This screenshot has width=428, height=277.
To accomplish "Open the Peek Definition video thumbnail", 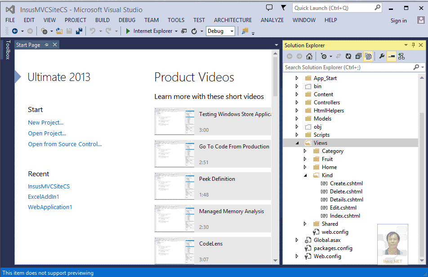I will click(174, 186).
